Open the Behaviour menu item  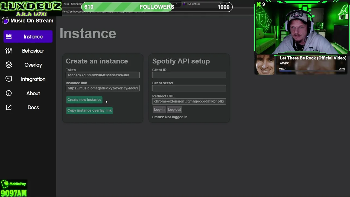pos(28,51)
